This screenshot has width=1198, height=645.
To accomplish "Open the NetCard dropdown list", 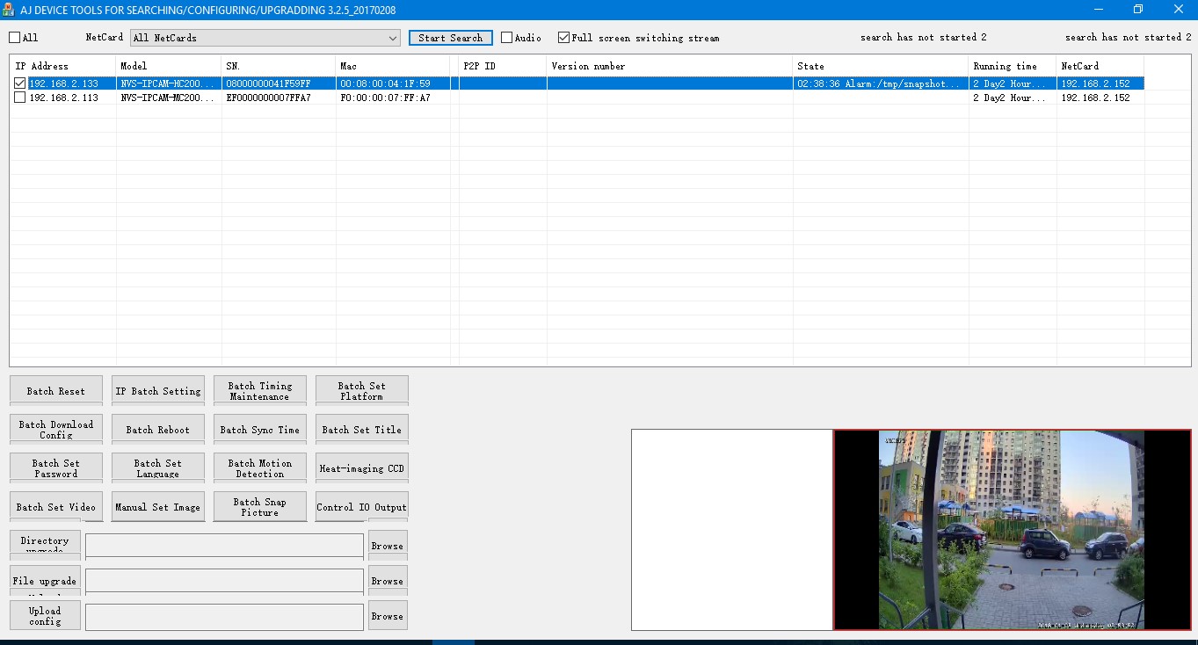I will [393, 38].
